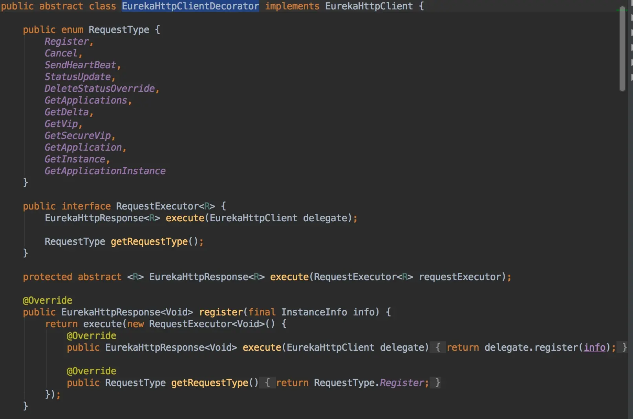The height and width of the screenshot is (419, 633).
Task: Click the register method name in its declaration
Action: pyautogui.click(x=221, y=312)
